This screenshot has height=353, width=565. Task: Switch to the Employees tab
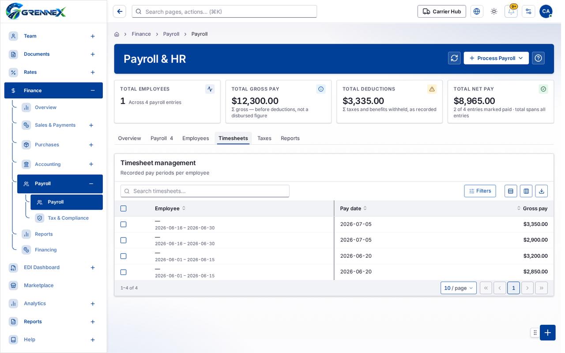click(x=196, y=138)
